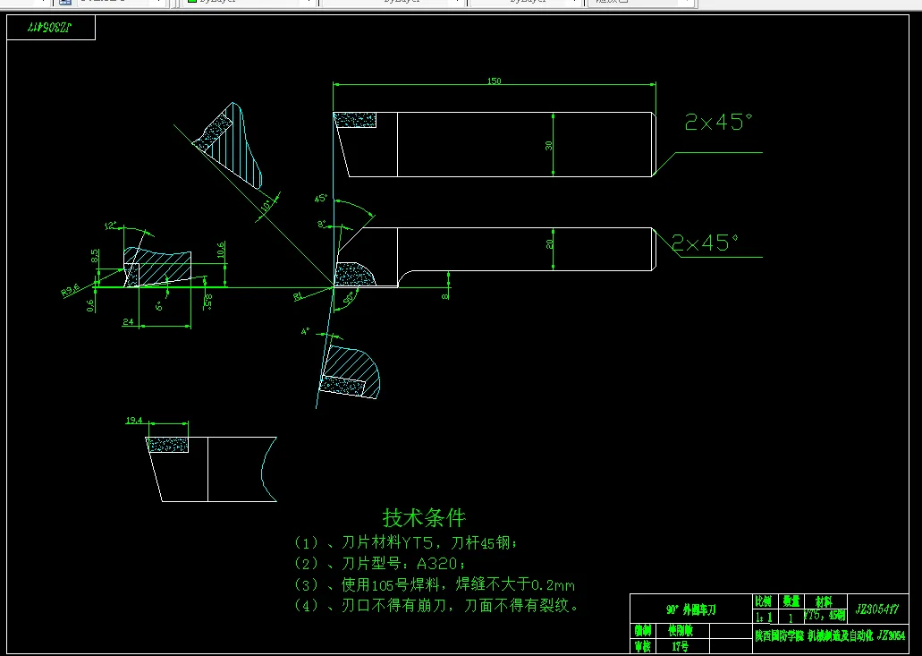Select the 90°外圆车刀 title block cell
Viewport: 922px width, 656px height.
693,609
